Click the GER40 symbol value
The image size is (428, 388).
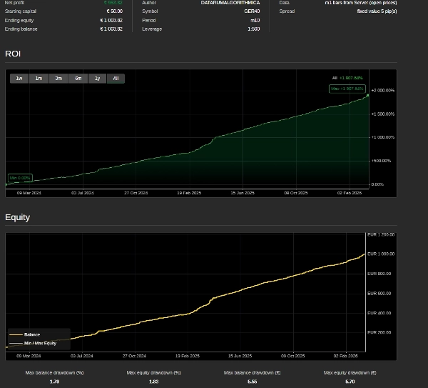pyautogui.click(x=252, y=11)
